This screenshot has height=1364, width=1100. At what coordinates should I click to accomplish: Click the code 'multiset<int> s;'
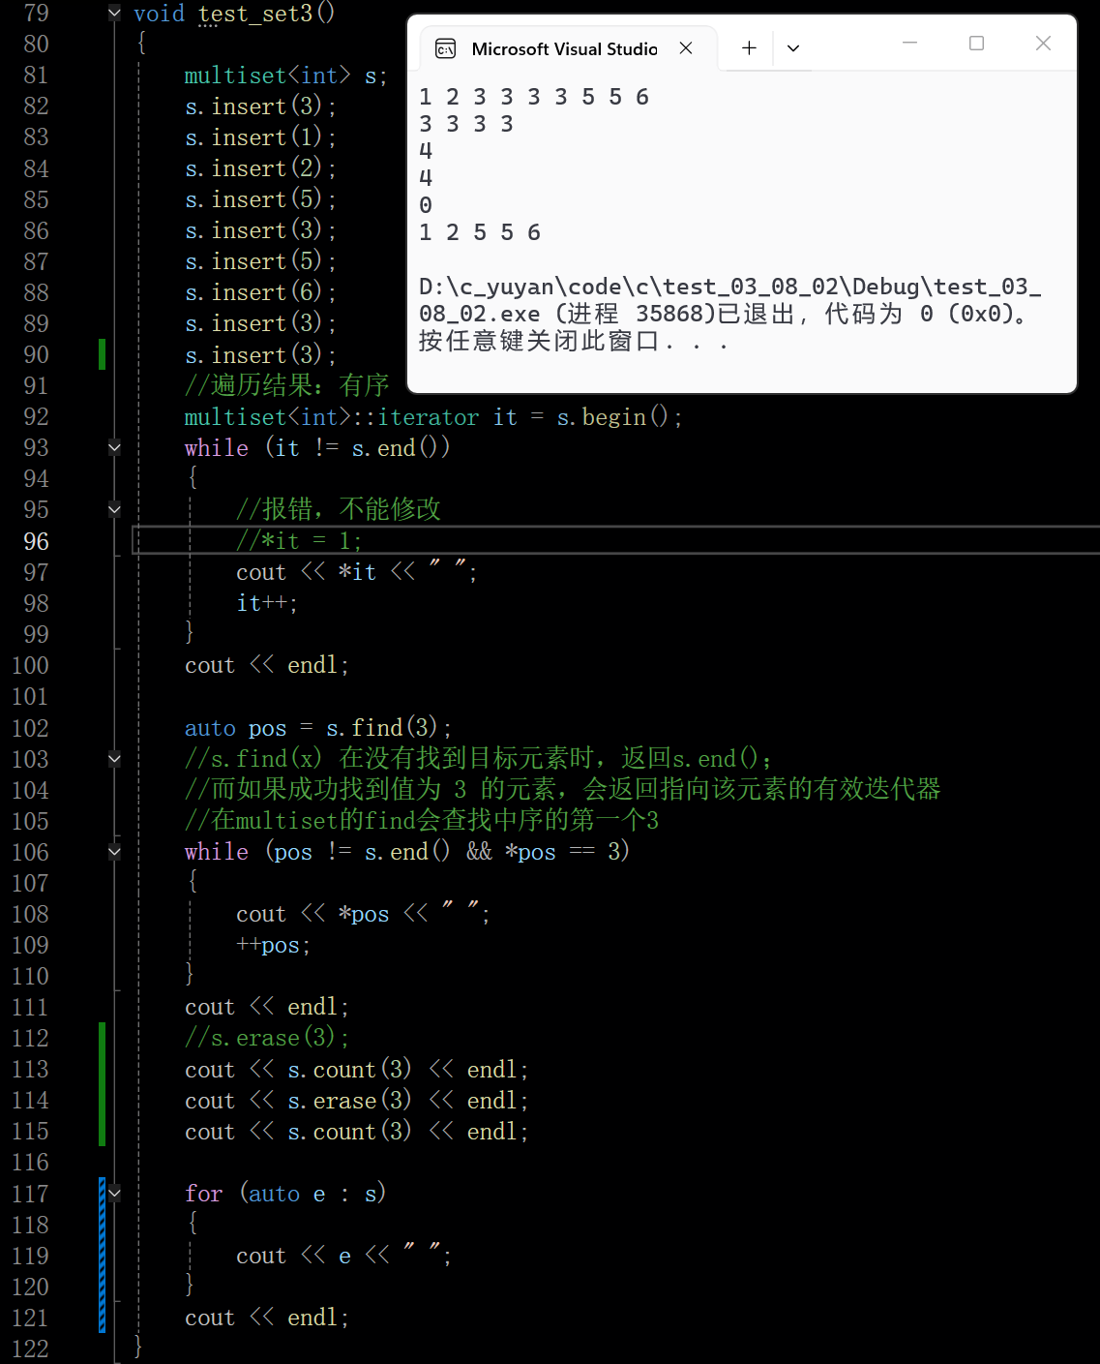coord(285,76)
